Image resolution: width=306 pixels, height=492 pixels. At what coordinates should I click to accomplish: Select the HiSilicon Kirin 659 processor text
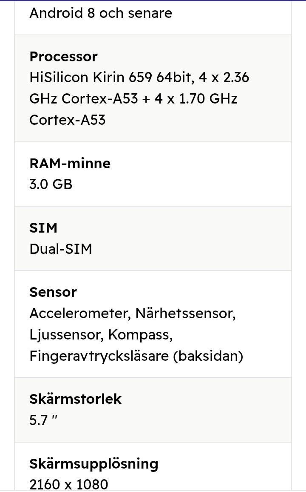click(x=139, y=78)
